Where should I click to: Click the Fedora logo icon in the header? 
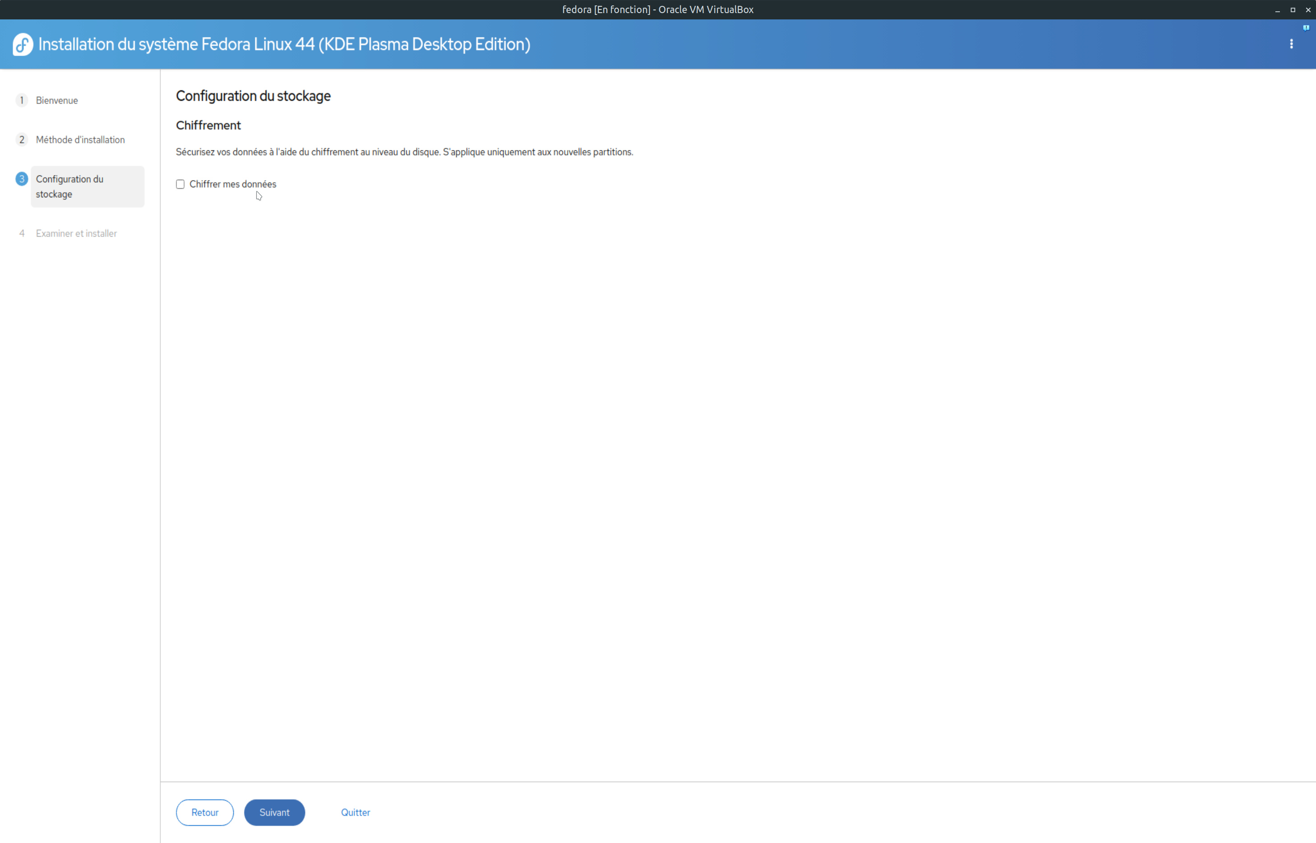[23, 44]
